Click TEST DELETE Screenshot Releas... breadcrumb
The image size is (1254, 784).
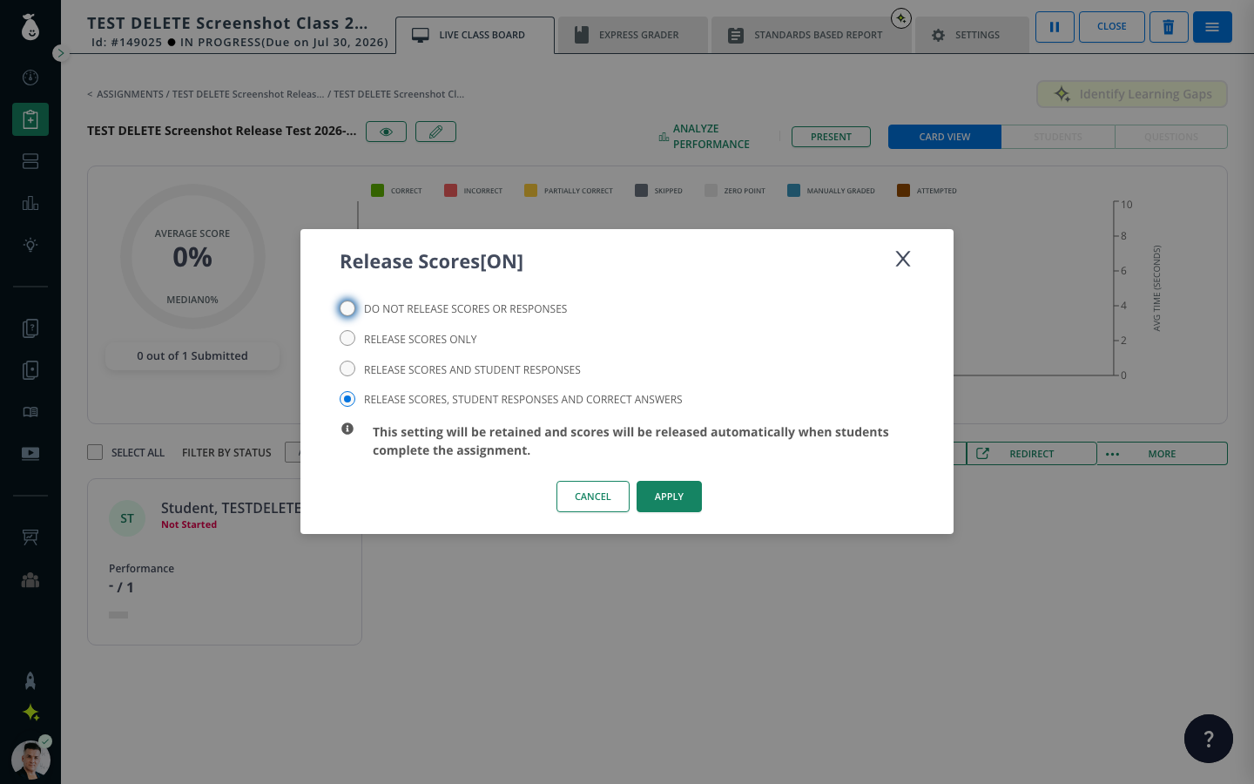[248, 94]
